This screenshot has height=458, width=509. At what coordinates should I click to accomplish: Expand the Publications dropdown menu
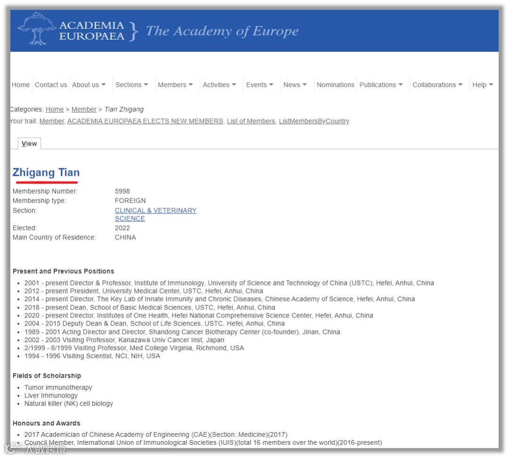(x=381, y=85)
